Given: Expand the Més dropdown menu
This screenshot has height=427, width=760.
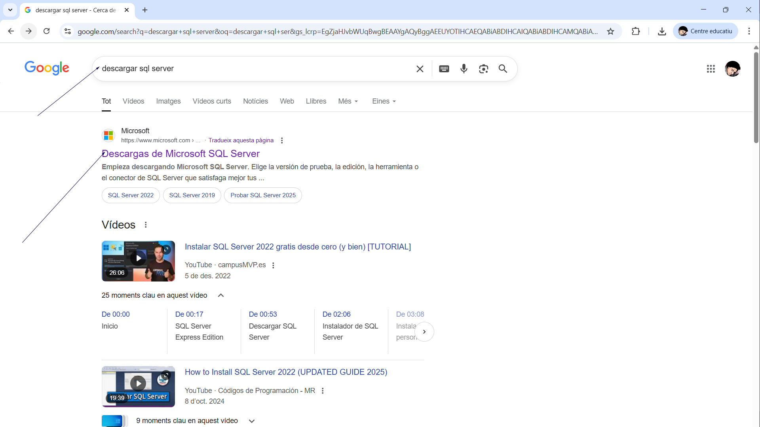Looking at the screenshot, I should (x=348, y=101).
